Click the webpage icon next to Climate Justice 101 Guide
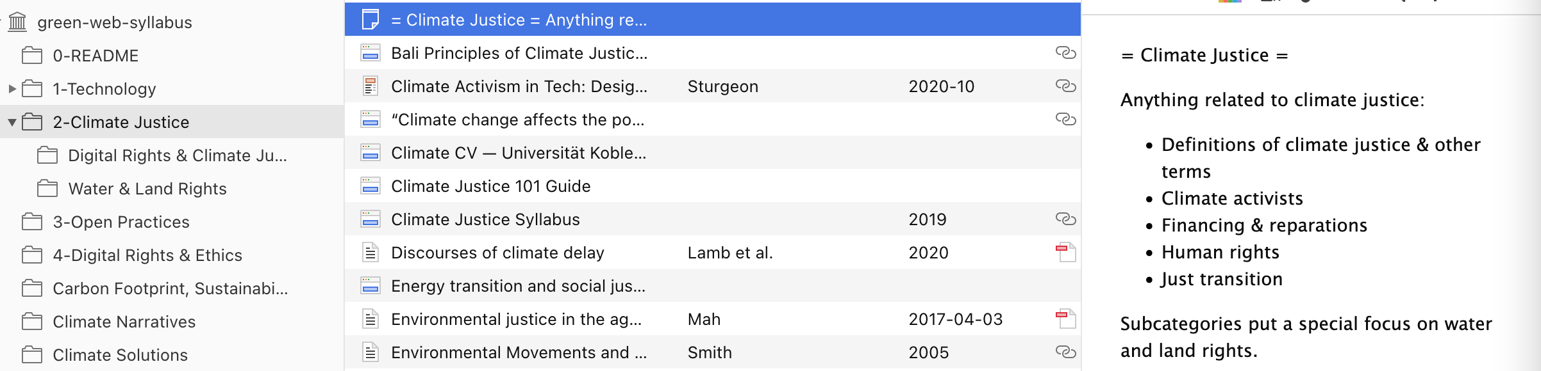The width and height of the screenshot is (1541, 371). pyautogui.click(x=371, y=186)
